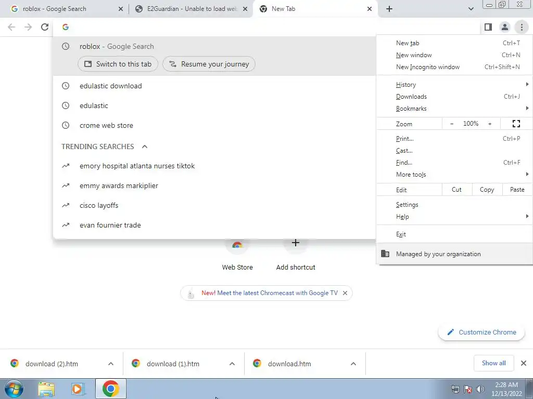Choose New tab in Chrome menu
The height and width of the screenshot is (399, 533).
[454, 43]
